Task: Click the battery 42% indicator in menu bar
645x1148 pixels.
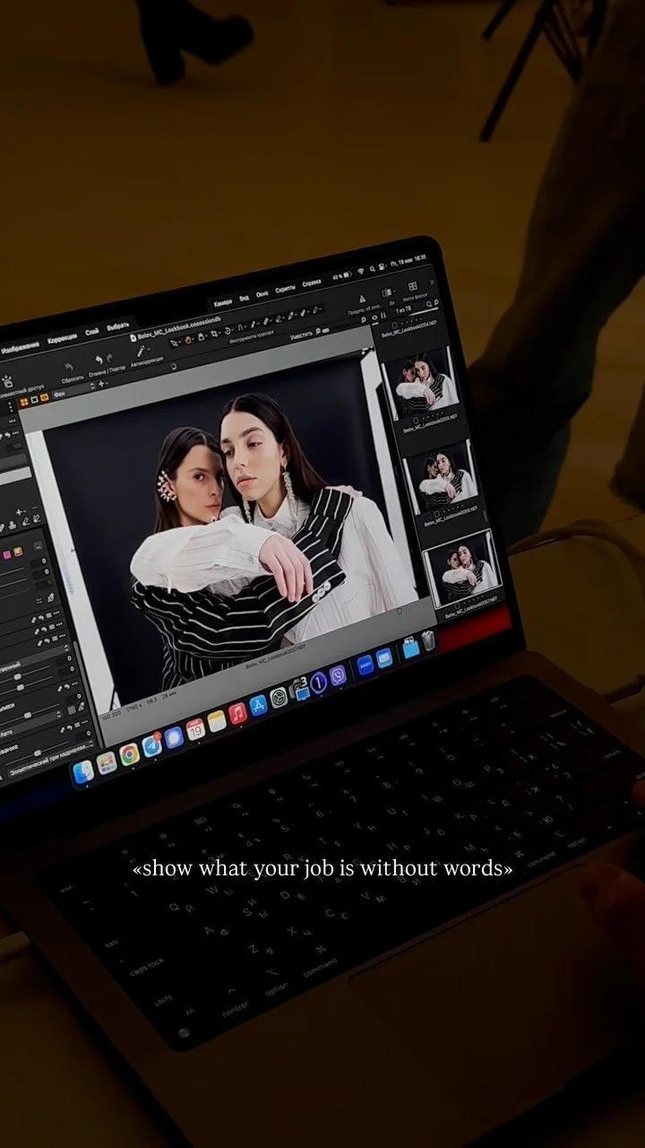Action: coord(341,277)
